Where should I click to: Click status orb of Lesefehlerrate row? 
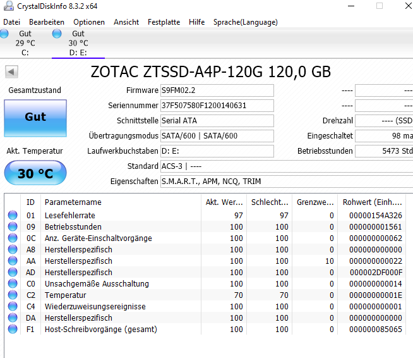pos(13,215)
